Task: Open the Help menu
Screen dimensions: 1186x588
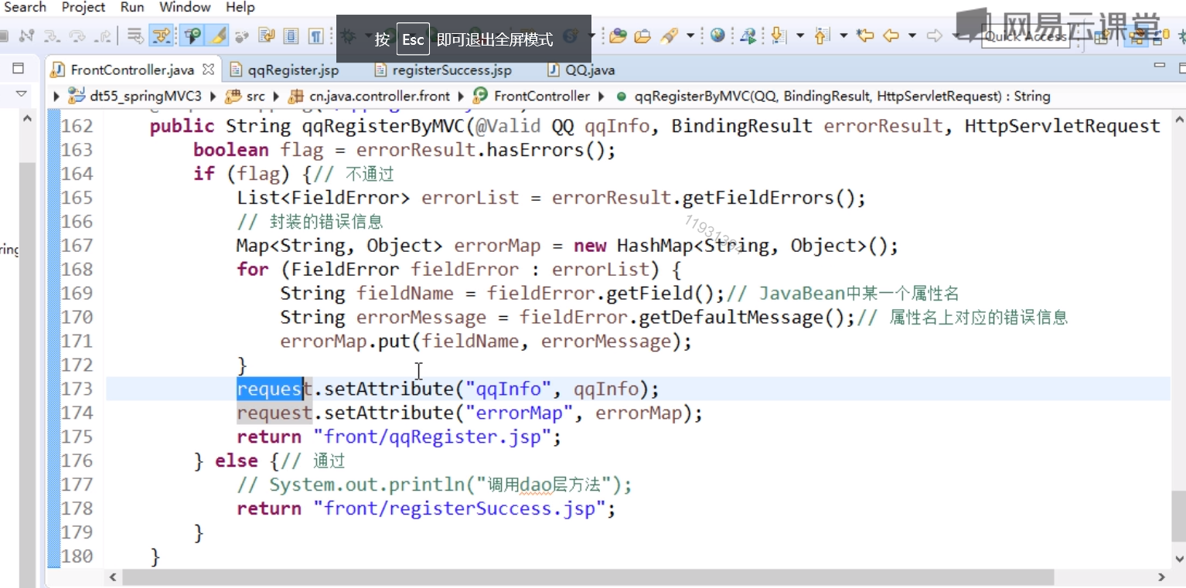Action: pyautogui.click(x=240, y=7)
